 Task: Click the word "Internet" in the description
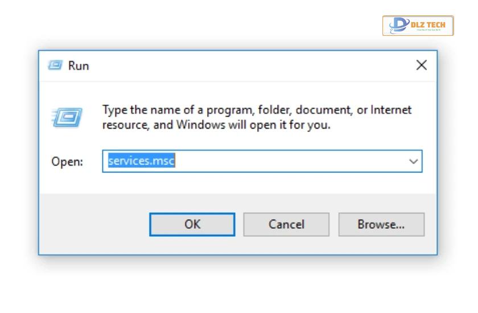click(x=391, y=110)
